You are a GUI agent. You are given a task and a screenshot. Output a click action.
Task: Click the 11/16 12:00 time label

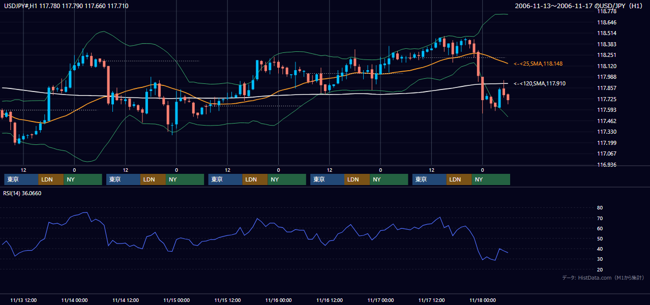pos(330,300)
